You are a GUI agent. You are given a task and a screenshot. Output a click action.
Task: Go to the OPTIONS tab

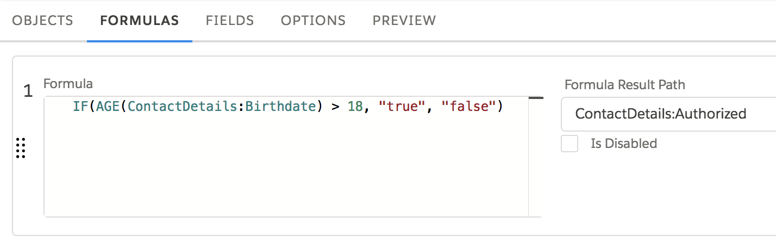click(313, 21)
